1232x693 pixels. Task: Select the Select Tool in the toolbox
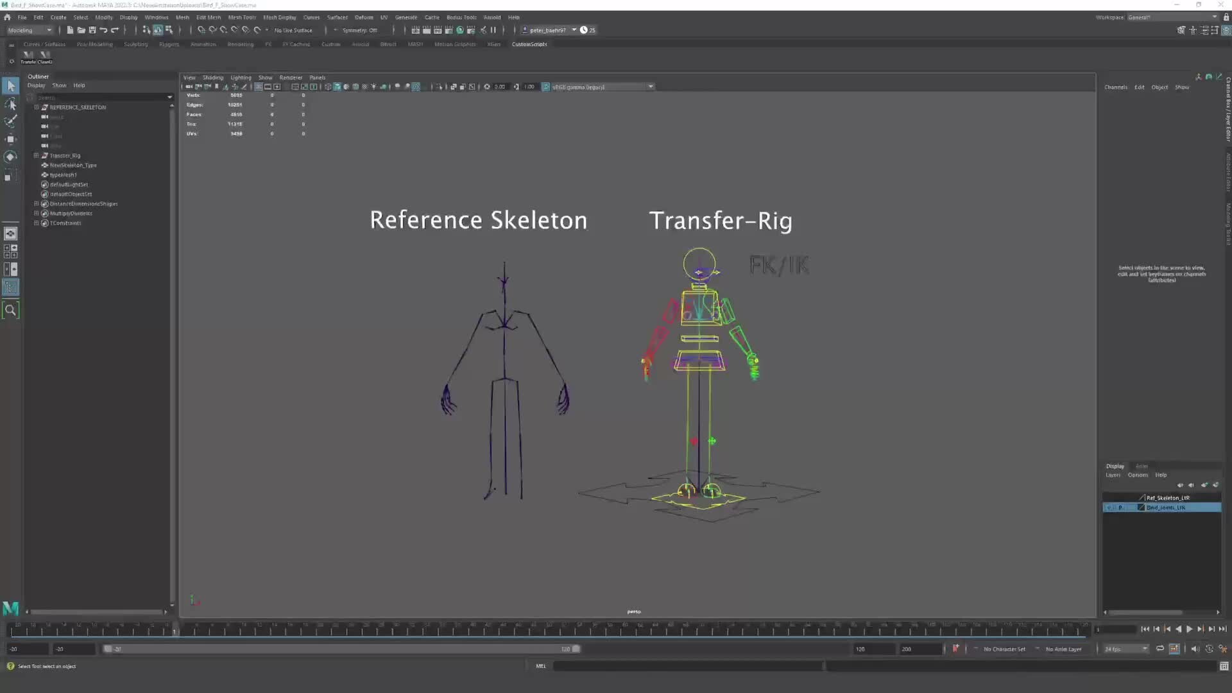10,85
